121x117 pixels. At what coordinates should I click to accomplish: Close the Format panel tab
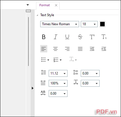[x=56, y=5]
